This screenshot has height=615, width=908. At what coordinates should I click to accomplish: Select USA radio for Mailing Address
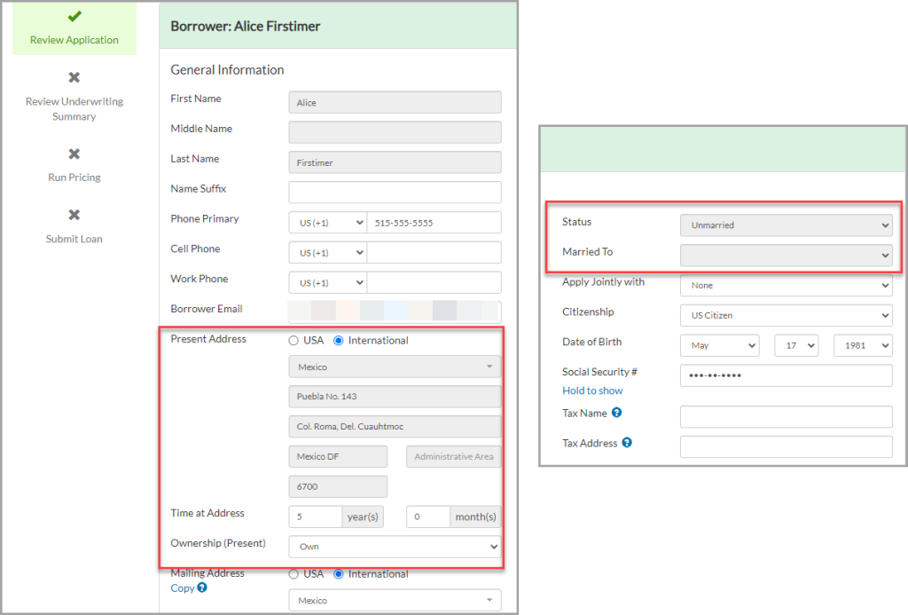click(294, 574)
